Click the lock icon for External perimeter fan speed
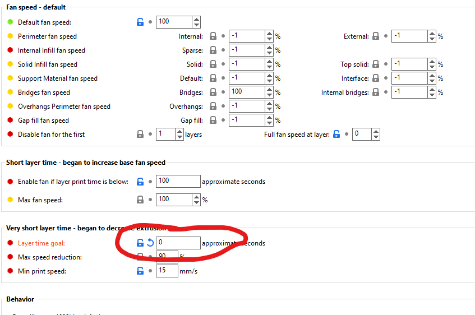This screenshot has height=315, width=475. [x=376, y=36]
